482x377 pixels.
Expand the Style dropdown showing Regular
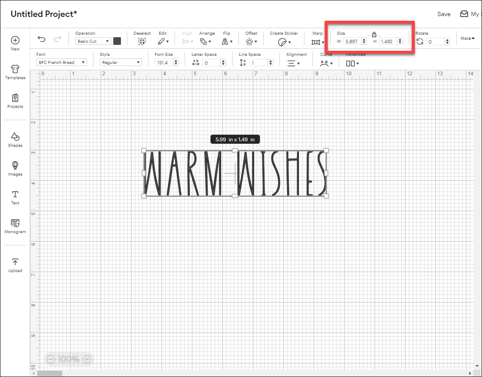pyautogui.click(x=120, y=62)
